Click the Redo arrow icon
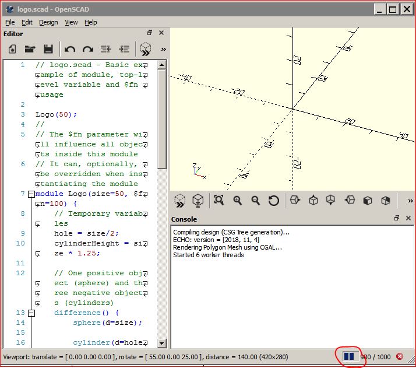The height and width of the screenshot is (368, 416). (x=87, y=50)
